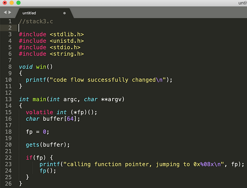The height and width of the screenshot is (188, 247).
Task: Click the fp = 0; statement
Action: 37,132
